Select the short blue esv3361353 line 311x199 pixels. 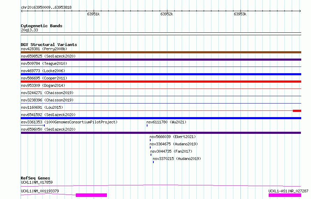click(x=33, y=125)
